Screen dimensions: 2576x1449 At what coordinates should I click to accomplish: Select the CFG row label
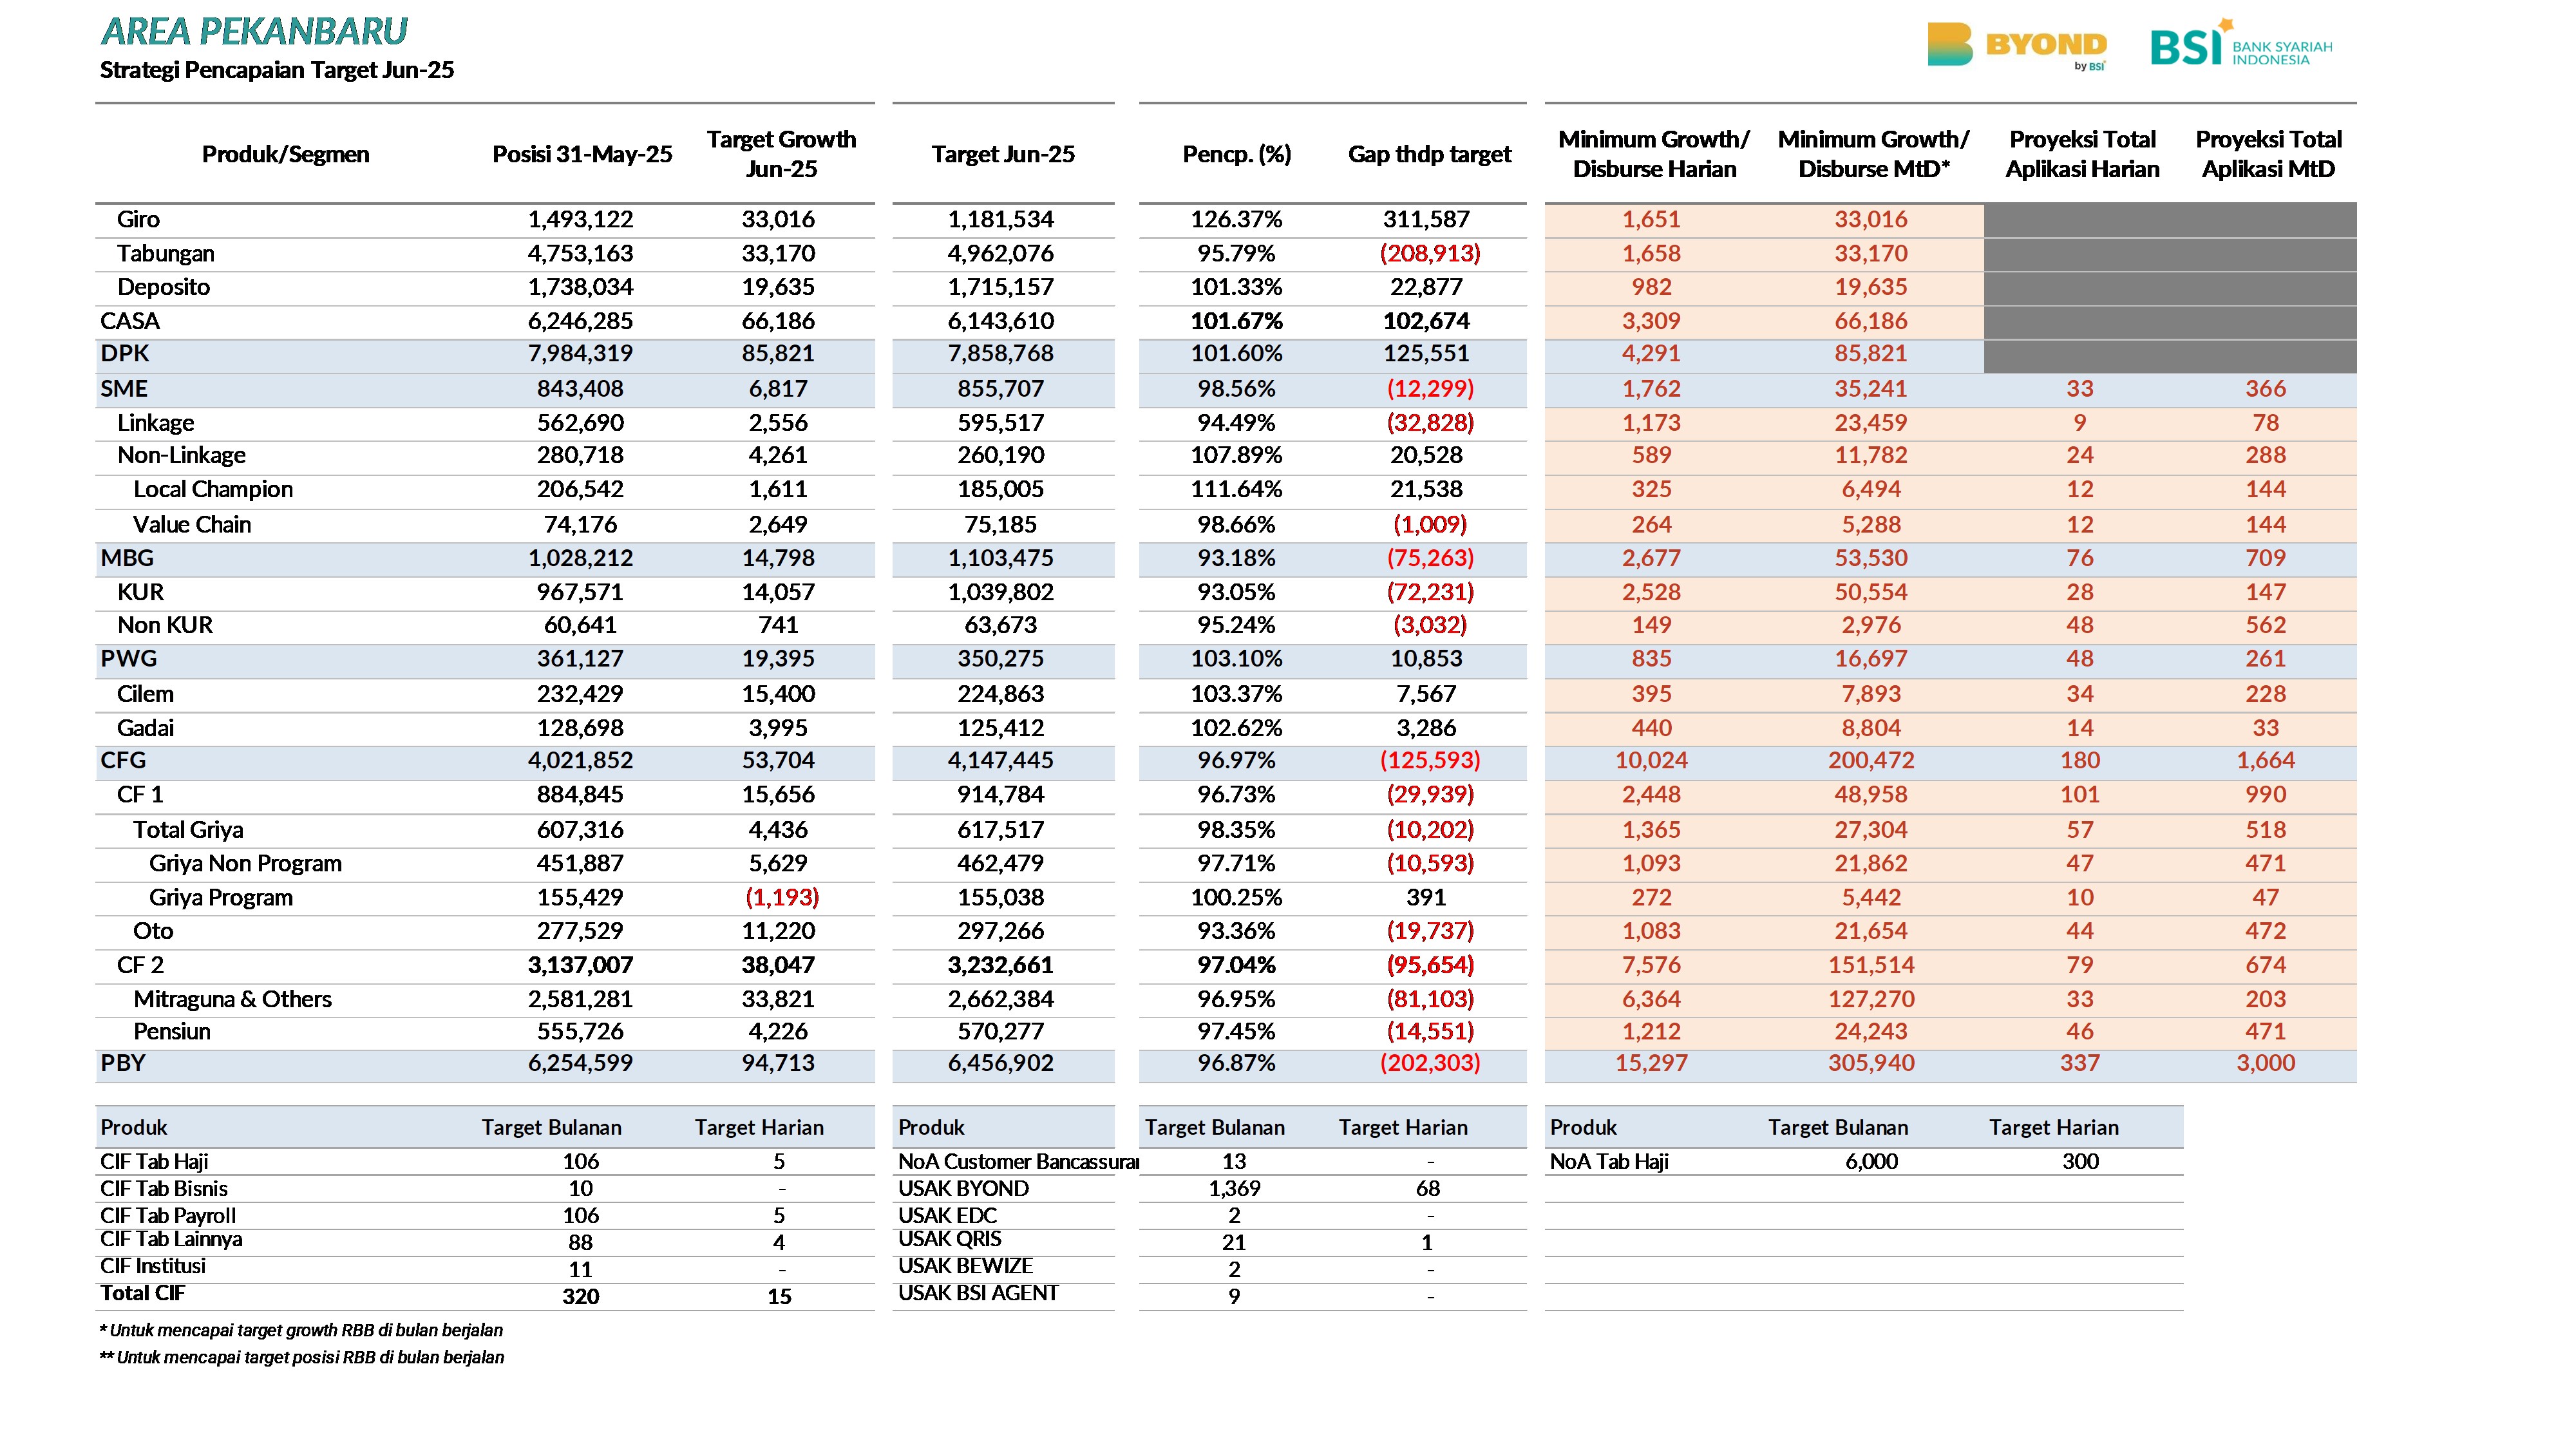pos(123,760)
